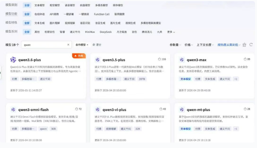Filter by 联网搜索 capability
The image size is (257, 148).
(120, 14)
